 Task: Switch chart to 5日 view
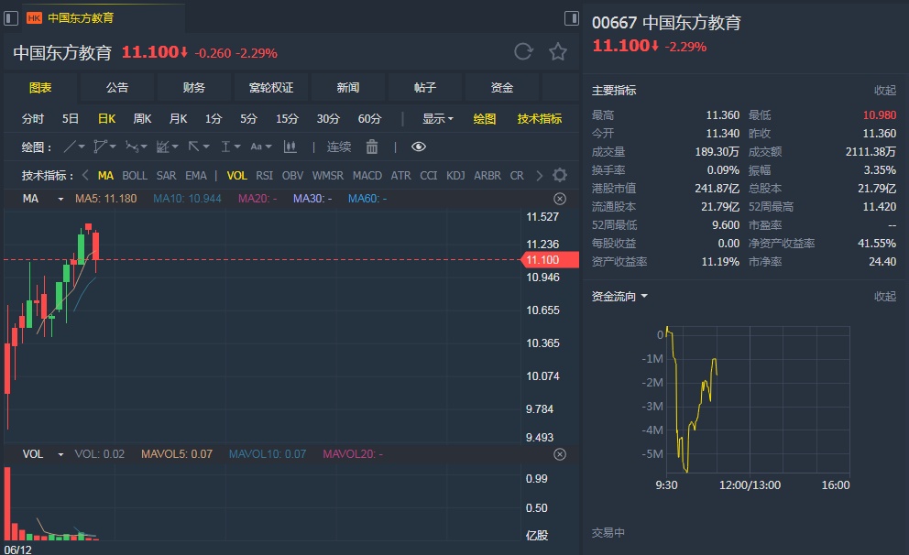tap(71, 119)
